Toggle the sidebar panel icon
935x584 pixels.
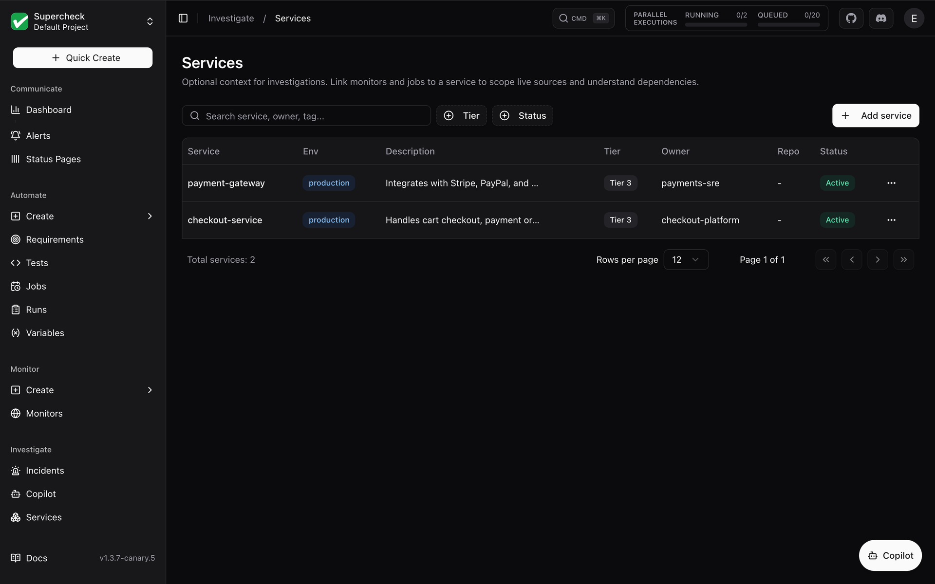pos(183,18)
